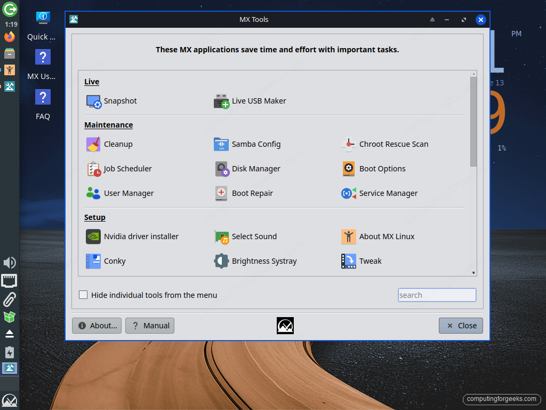The width and height of the screenshot is (546, 410).
Task: Click the Brightness Systray label
Action: pos(264,261)
